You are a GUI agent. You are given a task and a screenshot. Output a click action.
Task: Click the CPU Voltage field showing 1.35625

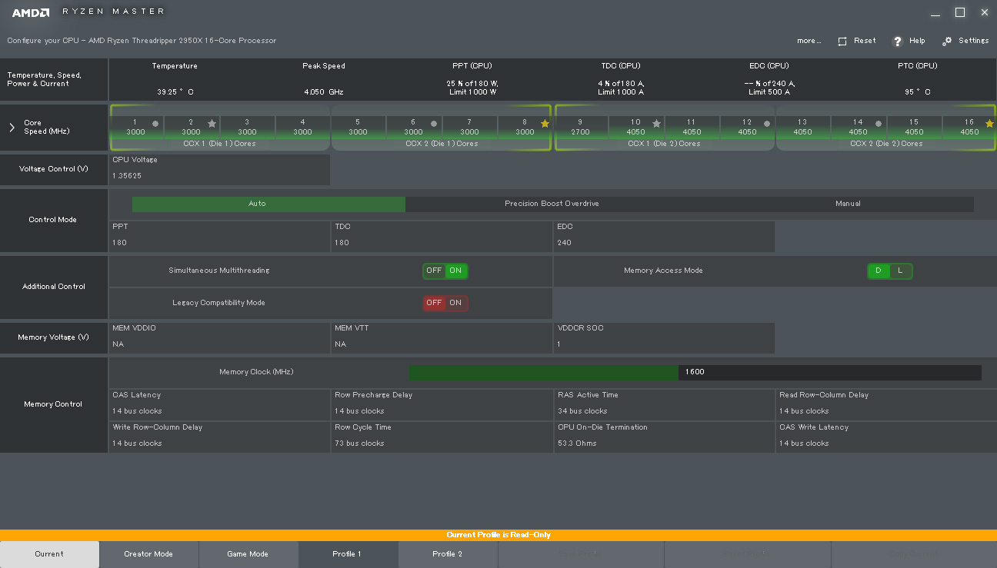click(x=219, y=169)
